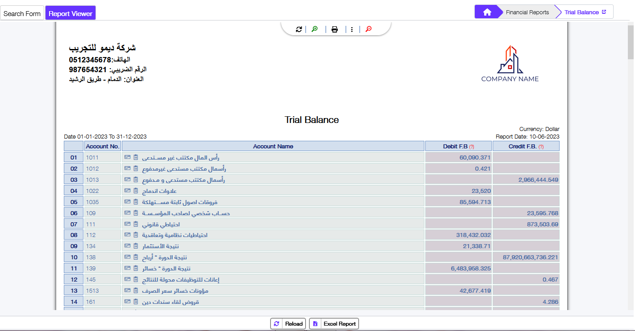Zoom out with the red magnifier icon

[369, 29]
